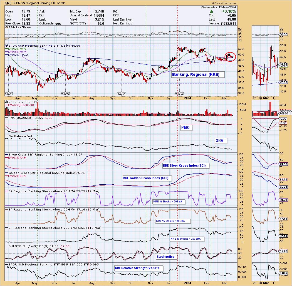
Task: Click the 61.89 stochastics value tag
Action: (283, 251)
